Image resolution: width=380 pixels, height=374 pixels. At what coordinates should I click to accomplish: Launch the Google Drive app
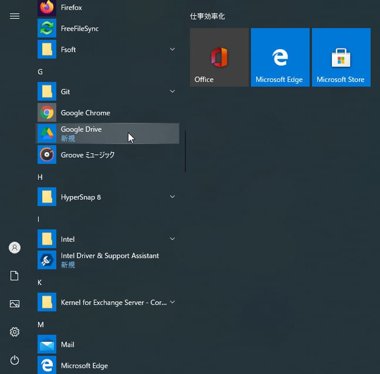tap(81, 133)
